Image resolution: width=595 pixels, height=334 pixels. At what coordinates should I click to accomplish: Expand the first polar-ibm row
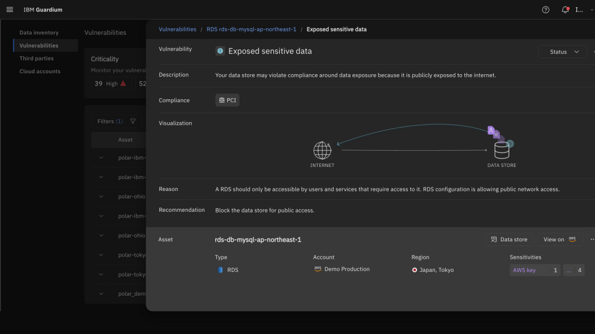click(x=101, y=157)
